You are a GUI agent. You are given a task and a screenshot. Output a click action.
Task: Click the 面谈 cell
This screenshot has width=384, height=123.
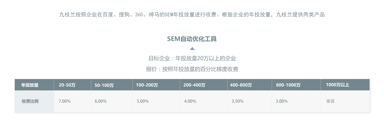tap(345, 101)
